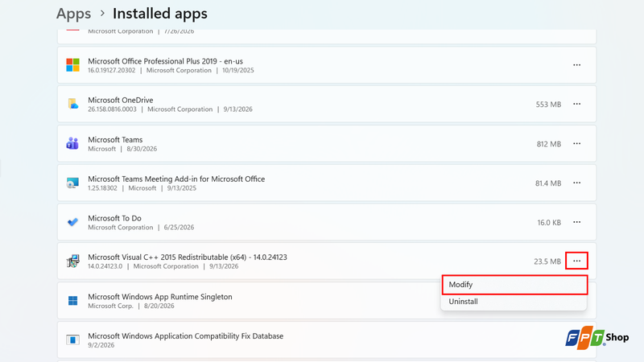Screen dimensions: 644x362
Task: Click the 81.4 MB size value
Action: pos(548,183)
